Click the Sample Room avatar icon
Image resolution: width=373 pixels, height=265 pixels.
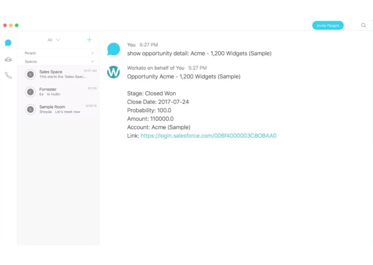[x=30, y=109]
